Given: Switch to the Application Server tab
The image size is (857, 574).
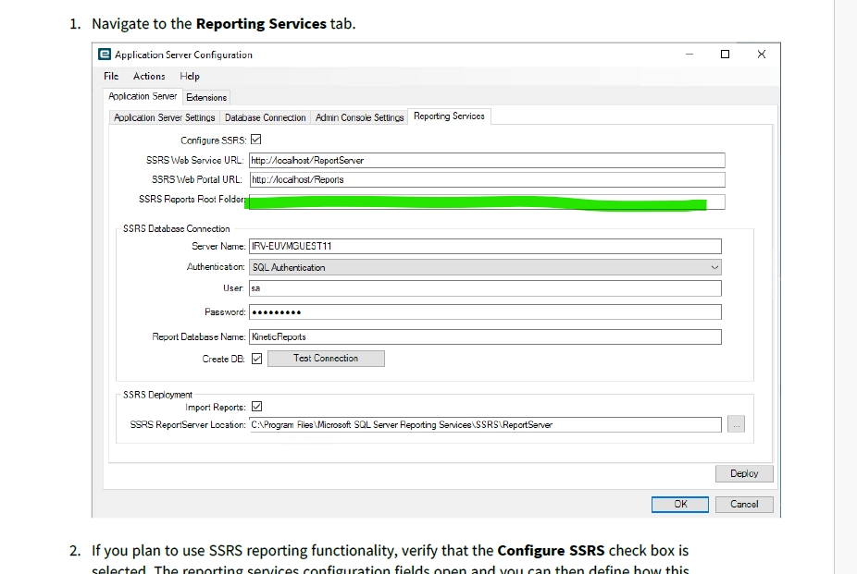Looking at the screenshot, I should [143, 96].
